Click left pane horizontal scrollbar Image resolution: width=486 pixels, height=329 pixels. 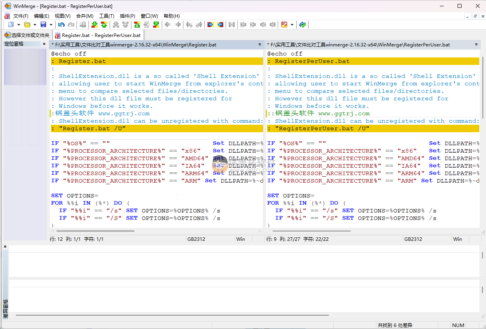[x=95, y=231]
